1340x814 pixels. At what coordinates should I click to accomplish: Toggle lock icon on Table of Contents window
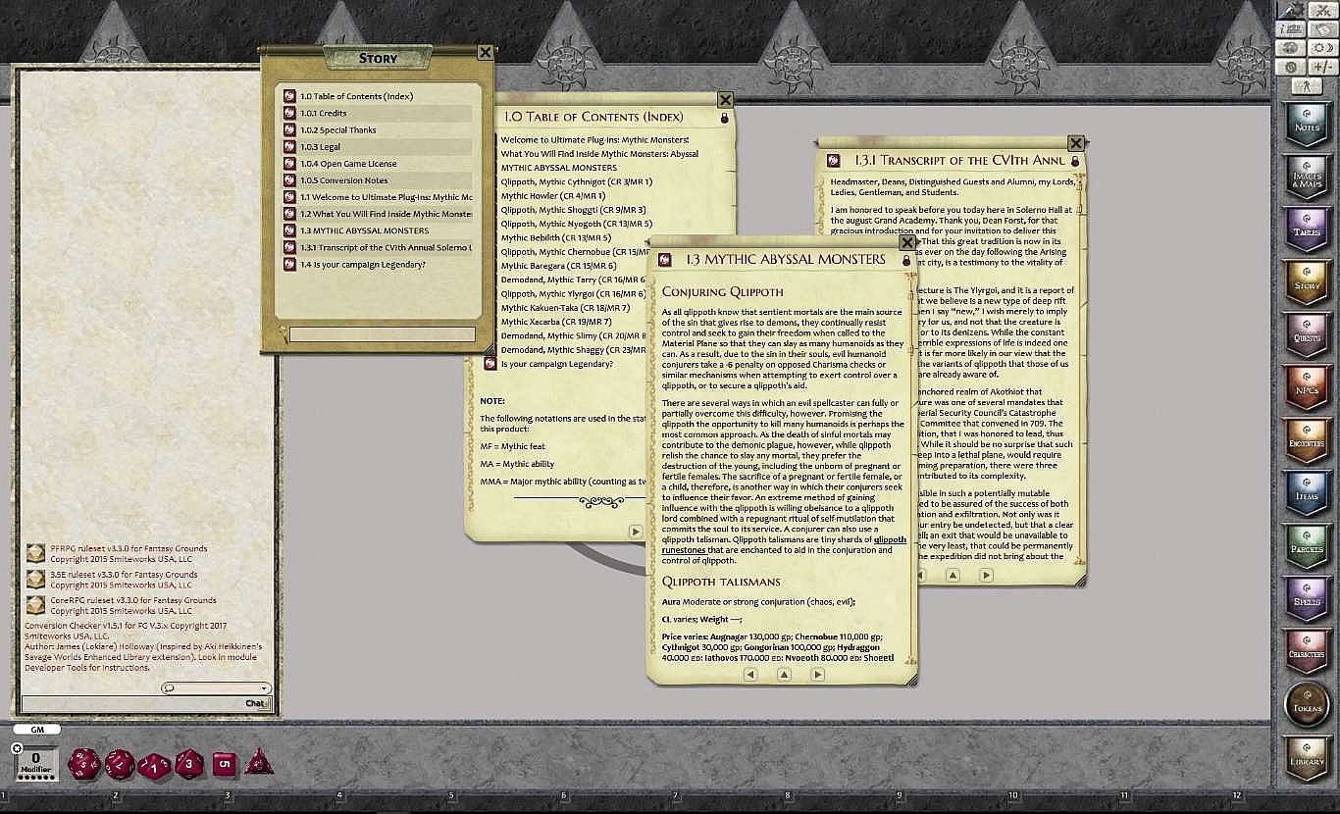click(725, 118)
